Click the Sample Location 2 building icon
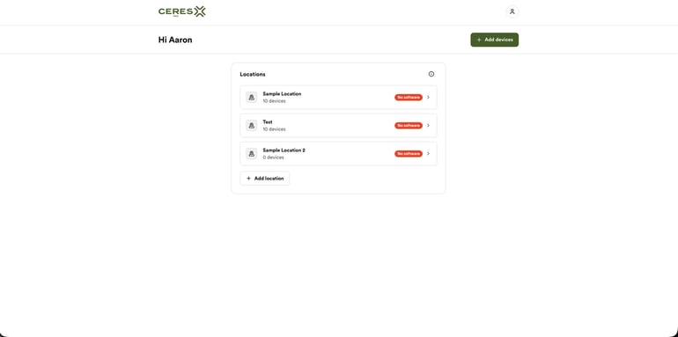Viewport: 678px width, 337px height. 251,153
